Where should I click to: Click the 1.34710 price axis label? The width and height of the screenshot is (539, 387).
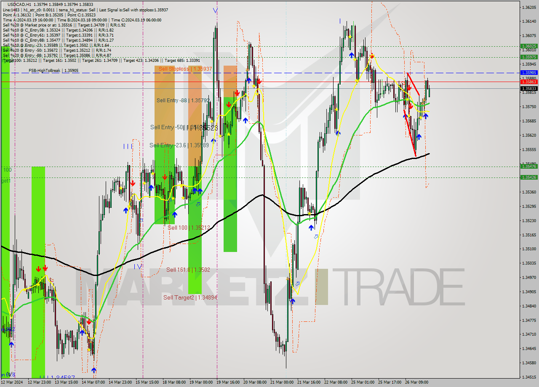[x=528, y=334]
